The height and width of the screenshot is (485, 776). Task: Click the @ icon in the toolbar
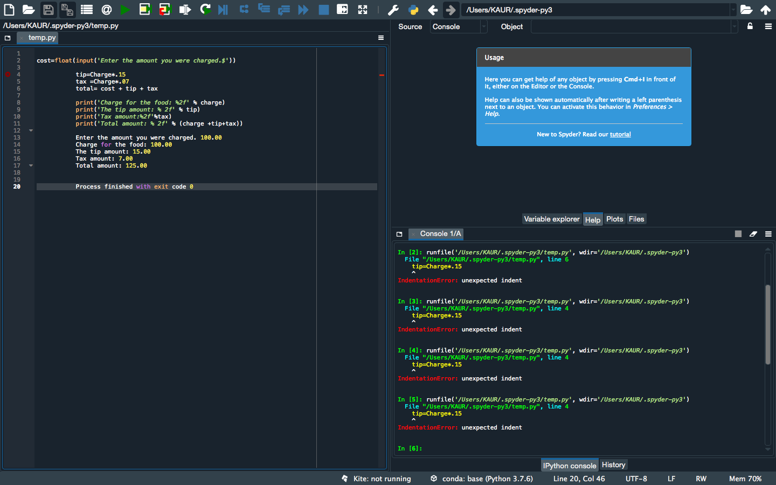pos(106,10)
